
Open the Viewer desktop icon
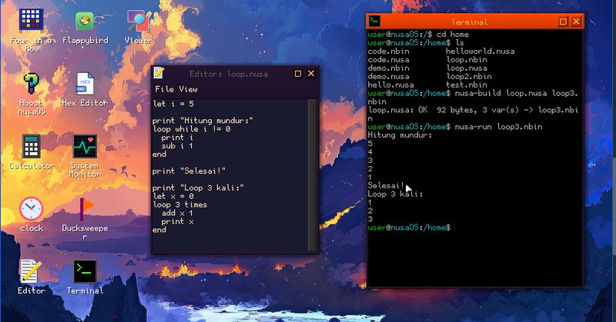(139, 21)
